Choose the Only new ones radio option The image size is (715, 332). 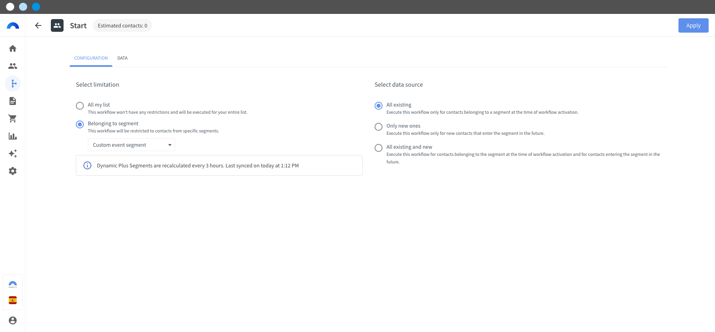379,127
